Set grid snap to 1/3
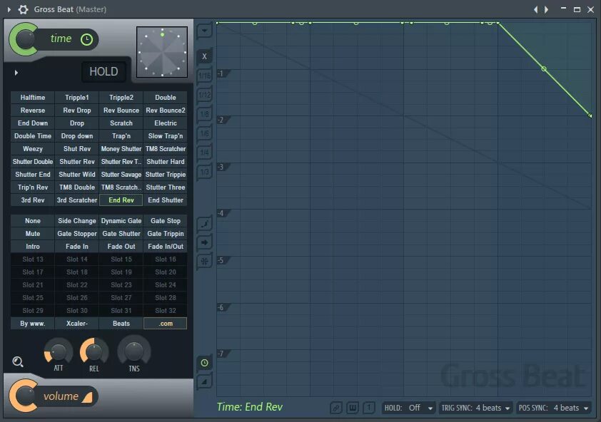Viewport: 601px width, 422px height. [x=204, y=172]
